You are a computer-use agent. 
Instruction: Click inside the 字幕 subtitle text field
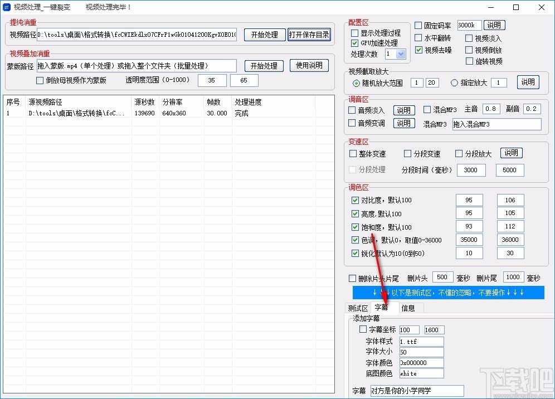click(x=417, y=391)
